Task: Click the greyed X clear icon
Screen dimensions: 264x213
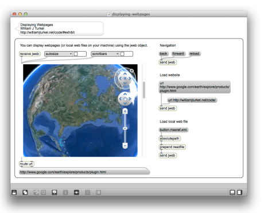Action: click(44, 192)
